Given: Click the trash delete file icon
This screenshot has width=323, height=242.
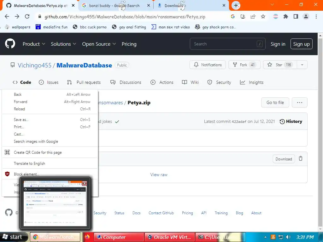Looking at the screenshot, I should [x=301, y=159].
